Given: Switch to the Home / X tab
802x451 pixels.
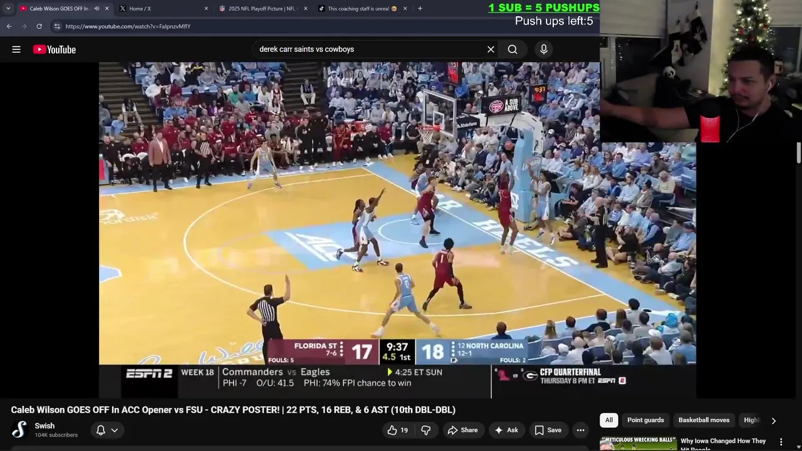Looking at the screenshot, I should coord(163,9).
